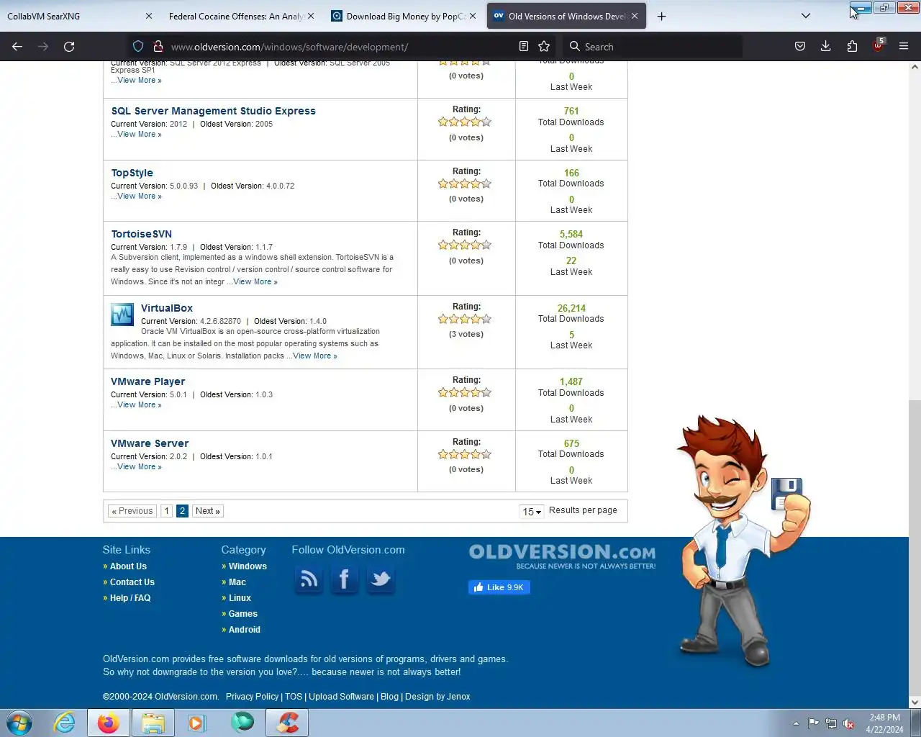This screenshot has width=921, height=737.
Task: Rate VMware Player using its star rating
Action: (x=465, y=392)
